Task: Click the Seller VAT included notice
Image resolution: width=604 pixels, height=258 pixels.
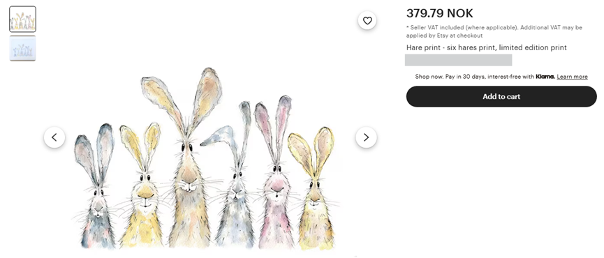Action: (x=494, y=31)
